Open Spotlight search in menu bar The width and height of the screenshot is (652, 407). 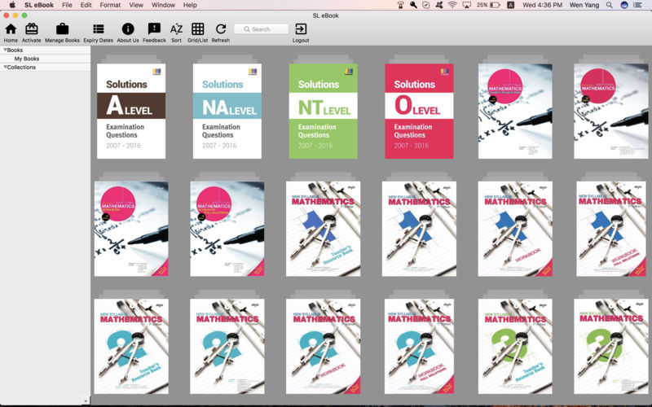[x=609, y=5]
